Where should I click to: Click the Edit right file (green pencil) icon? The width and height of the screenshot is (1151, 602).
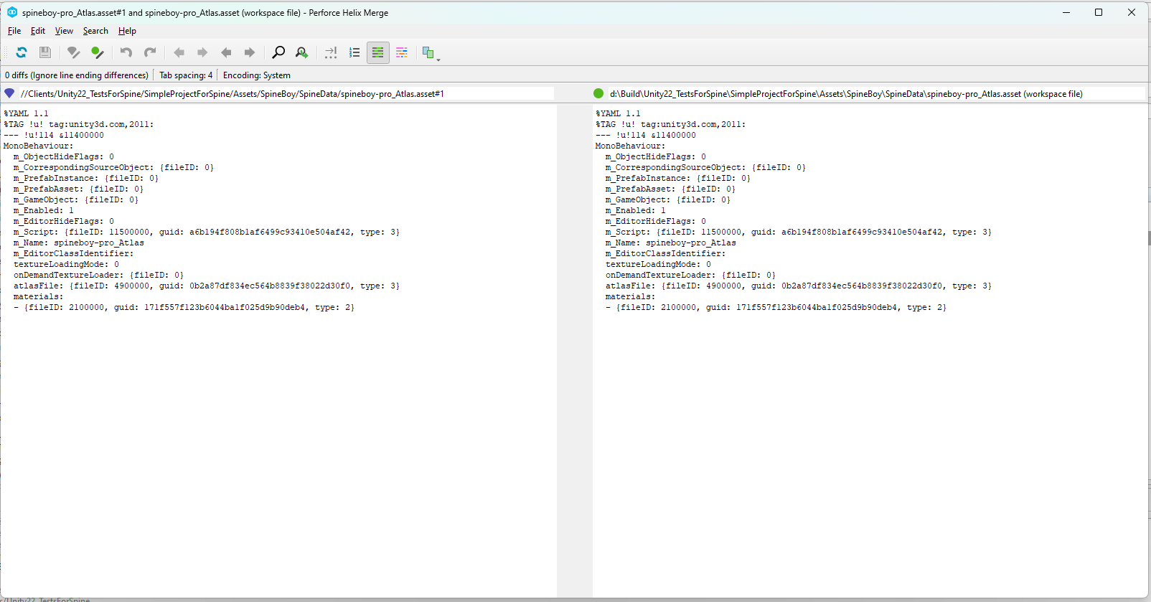pos(97,52)
